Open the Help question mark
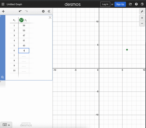This screenshot has width=146, height=128. point(136,4)
